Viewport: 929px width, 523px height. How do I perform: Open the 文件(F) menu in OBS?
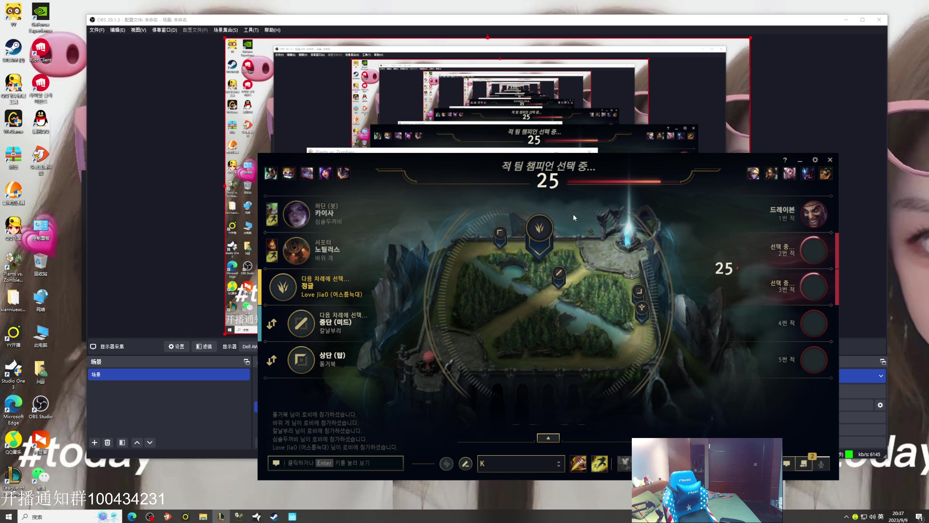pos(97,30)
